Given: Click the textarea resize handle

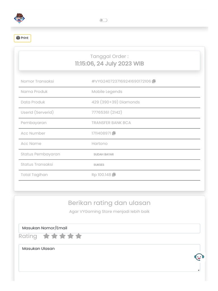Looking at the screenshot, I should pos(198,270).
